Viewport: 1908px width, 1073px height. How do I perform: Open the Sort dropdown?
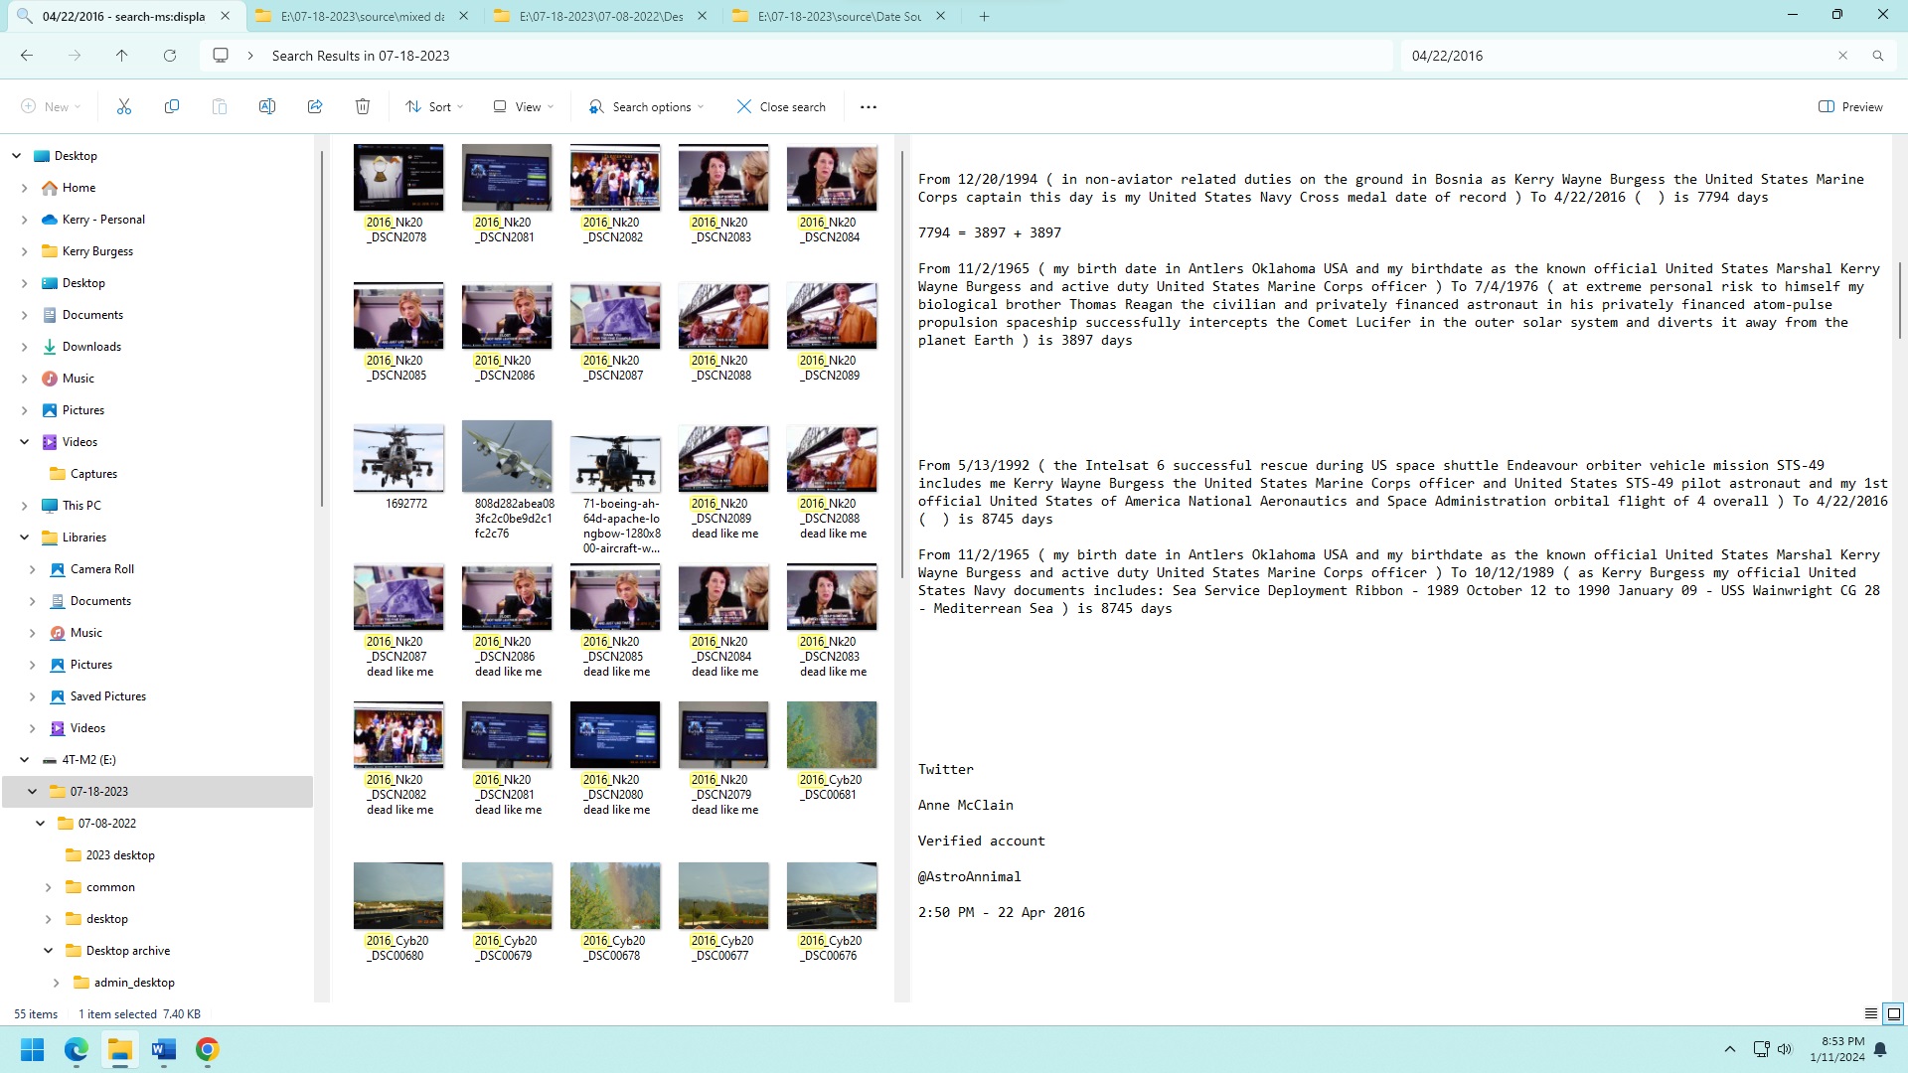(x=434, y=107)
